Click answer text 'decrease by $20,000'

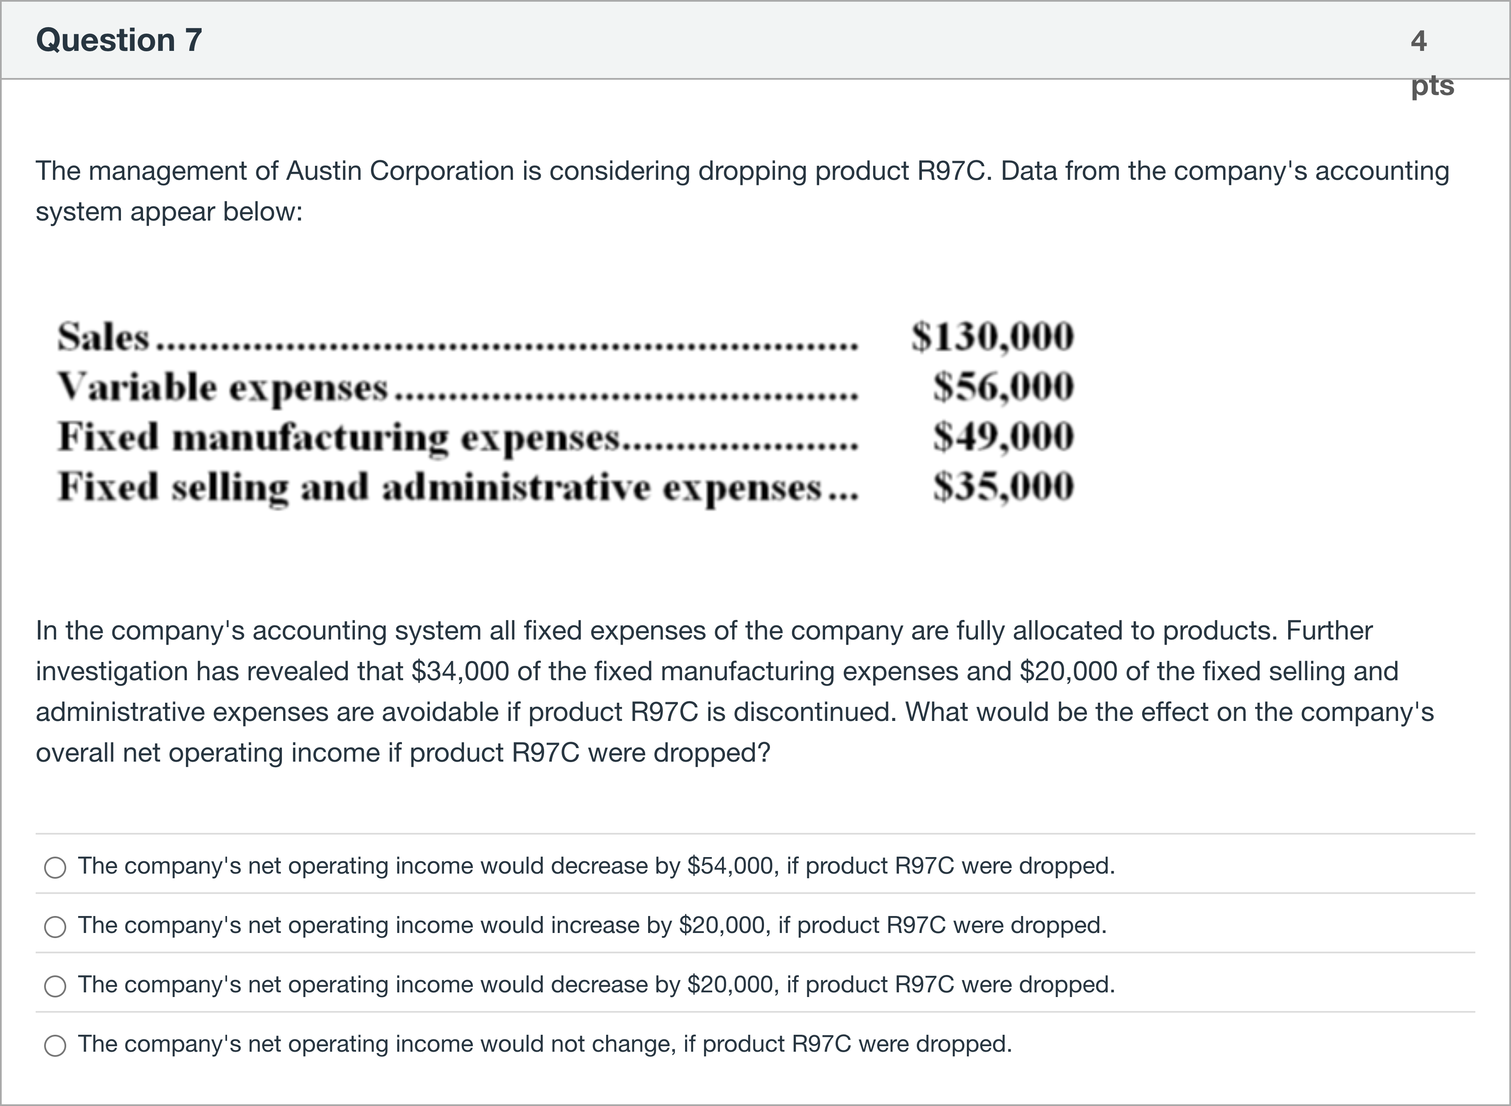[x=596, y=985]
